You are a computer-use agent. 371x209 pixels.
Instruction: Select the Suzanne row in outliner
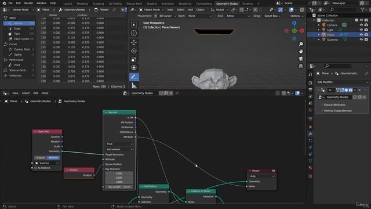coord(332,39)
